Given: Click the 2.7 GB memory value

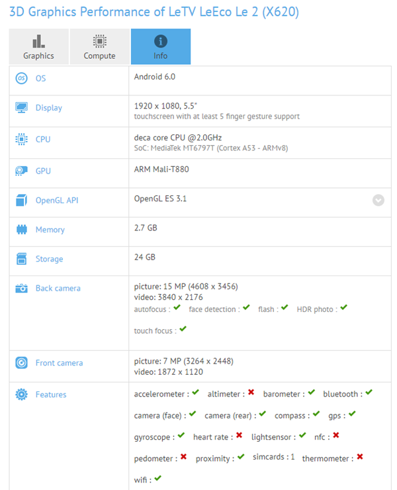Looking at the screenshot, I should coord(146,228).
